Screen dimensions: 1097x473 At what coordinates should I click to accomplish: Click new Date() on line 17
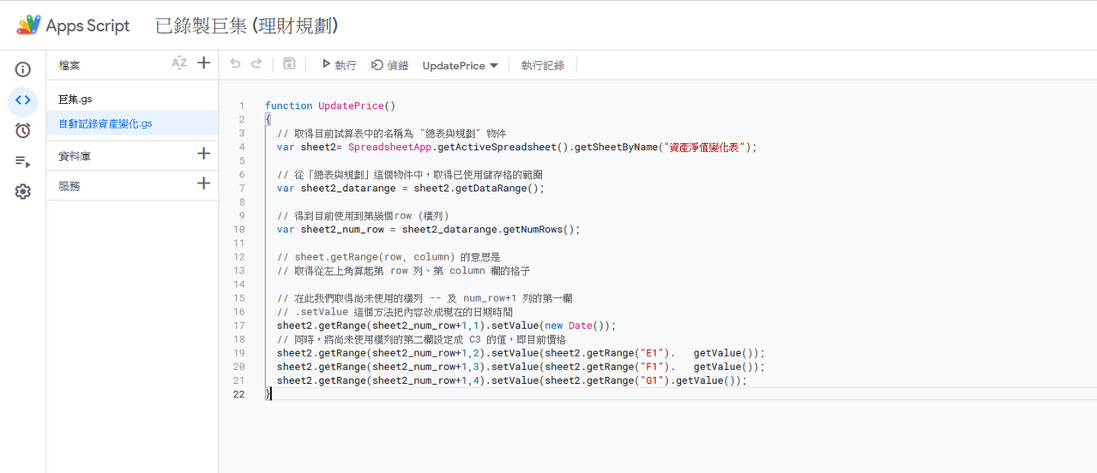576,325
